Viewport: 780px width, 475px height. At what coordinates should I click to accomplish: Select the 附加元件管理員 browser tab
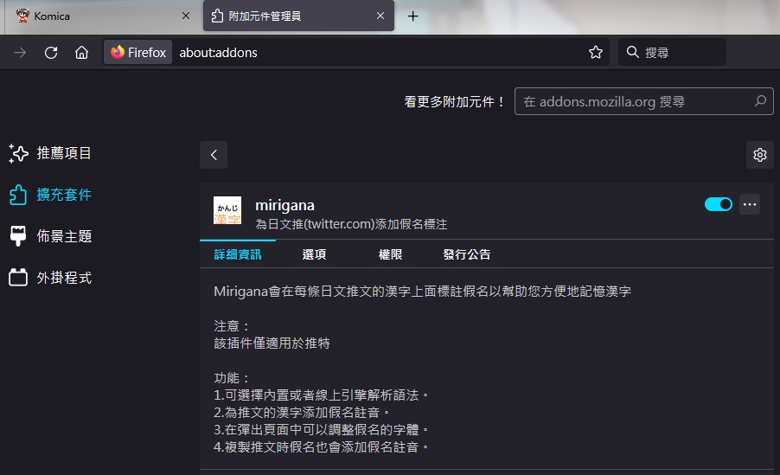pyautogui.click(x=298, y=16)
